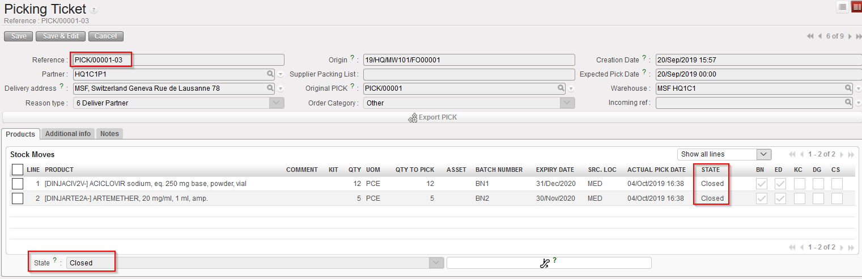Screen dimensions: 862x279
Task: Open the Order Category dropdown
Action: coord(567,103)
